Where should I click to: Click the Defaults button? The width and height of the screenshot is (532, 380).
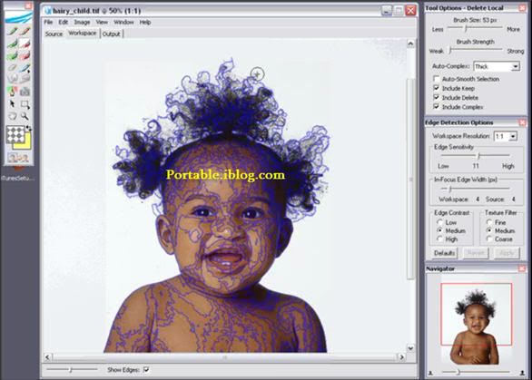click(x=444, y=253)
